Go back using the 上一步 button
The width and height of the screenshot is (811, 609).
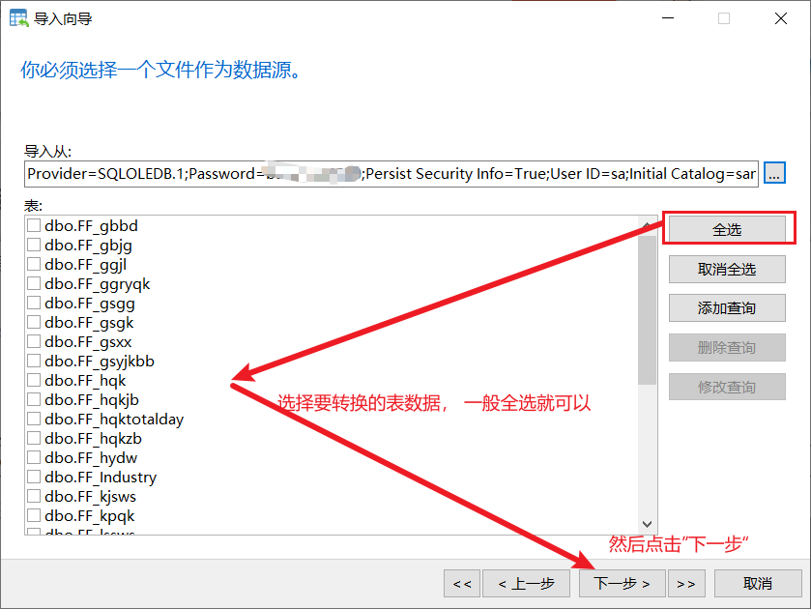[526, 584]
